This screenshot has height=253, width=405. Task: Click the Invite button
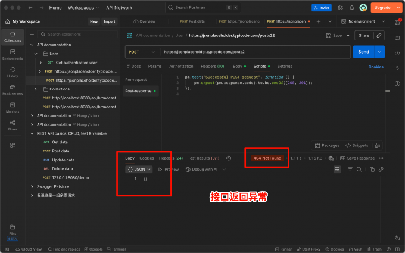click(322, 8)
